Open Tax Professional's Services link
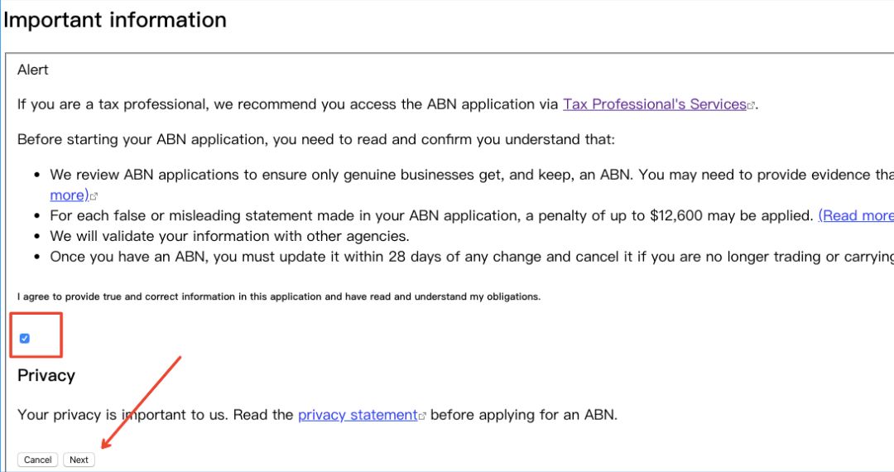This screenshot has width=894, height=472. point(654,104)
